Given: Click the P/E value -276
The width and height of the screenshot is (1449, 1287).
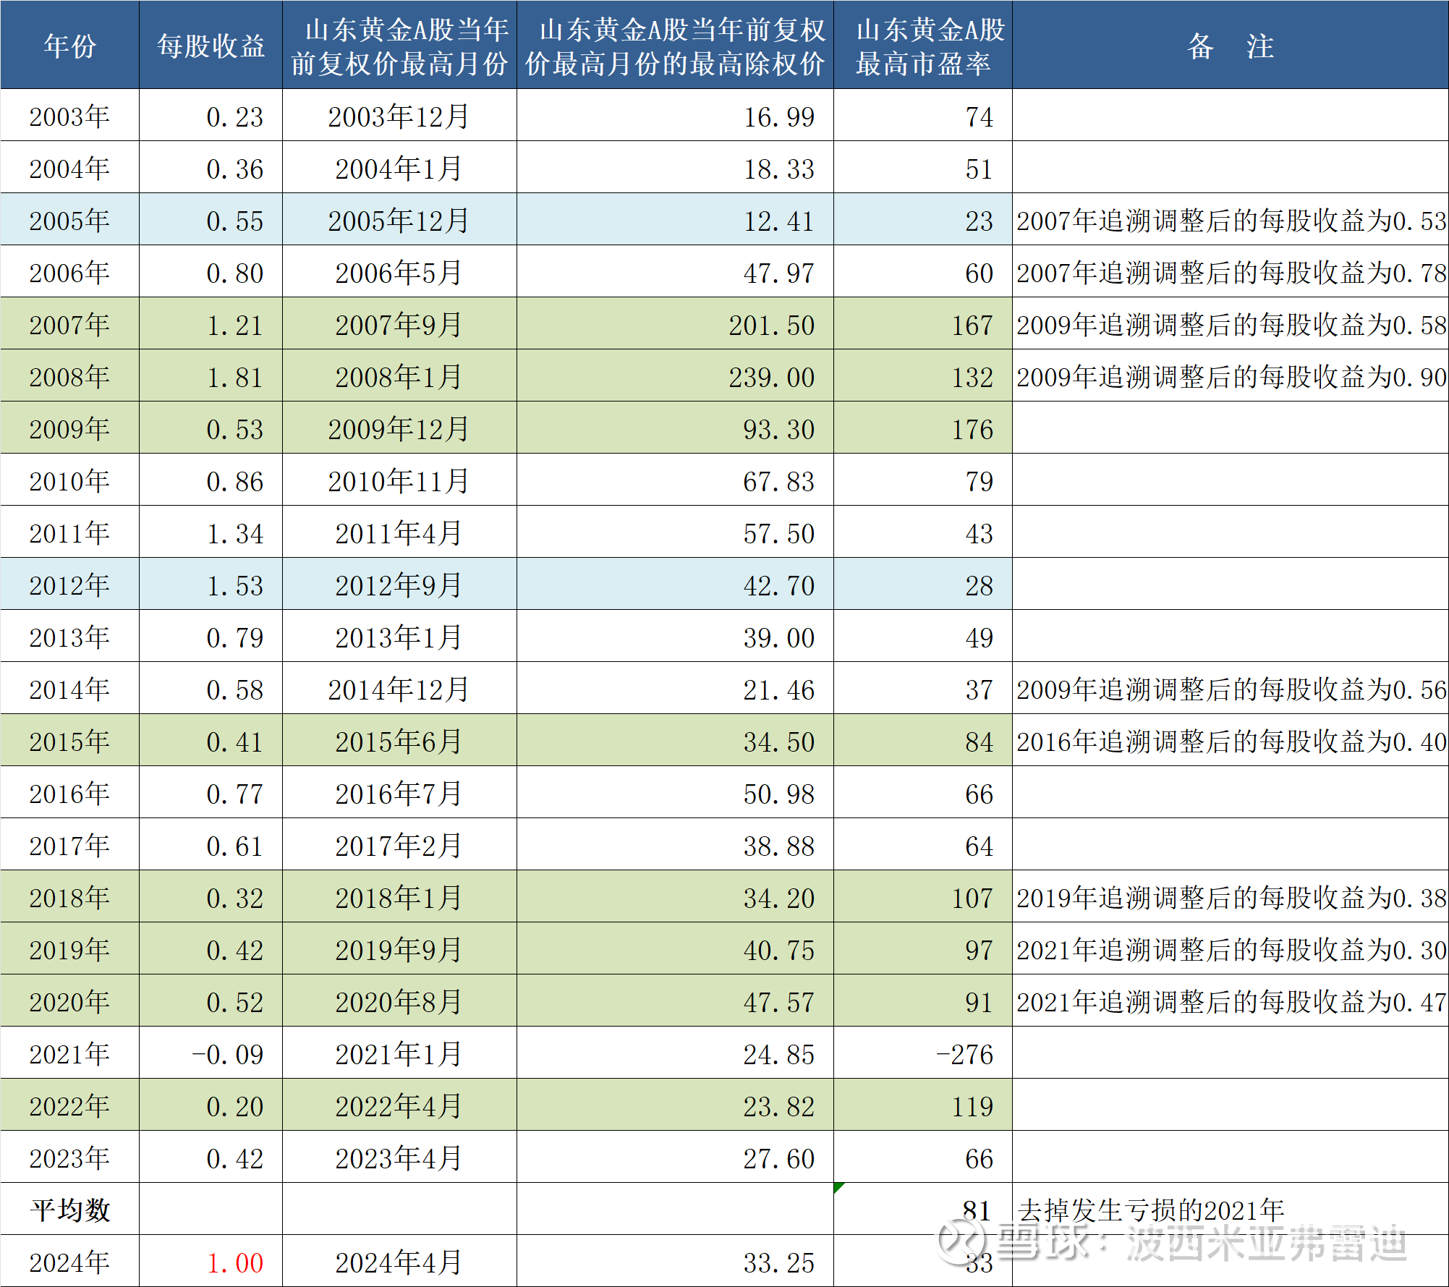Looking at the screenshot, I should (965, 1055).
